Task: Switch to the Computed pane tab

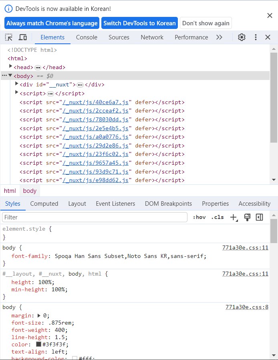Action: (x=44, y=204)
